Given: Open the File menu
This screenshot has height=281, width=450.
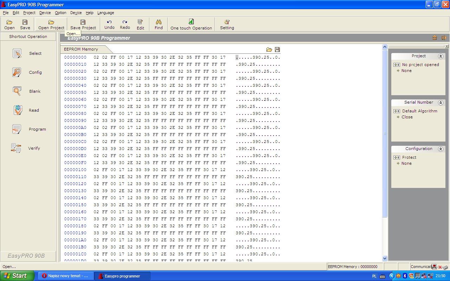Looking at the screenshot, I should coord(6,13).
